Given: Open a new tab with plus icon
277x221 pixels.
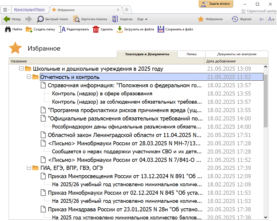Looking at the screenshot, I should coord(127,10).
